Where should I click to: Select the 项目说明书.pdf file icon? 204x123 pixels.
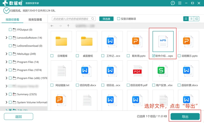coord(137,71)
